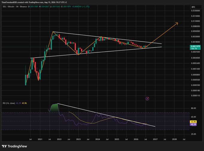Image resolution: width=204 pixels, height=151 pixels.
Task: Click the 2023 label on time axis
Action: coord(78,139)
